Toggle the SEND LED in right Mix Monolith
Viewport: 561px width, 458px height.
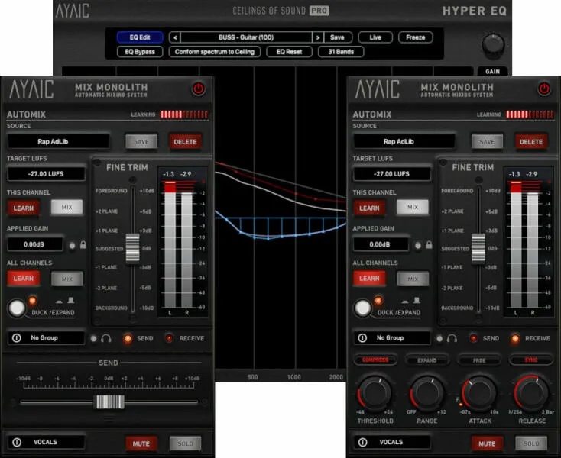click(x=474, y=338)
